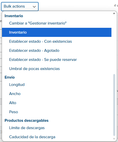Click the Productos descargables group heading

[x=26, y=121]
